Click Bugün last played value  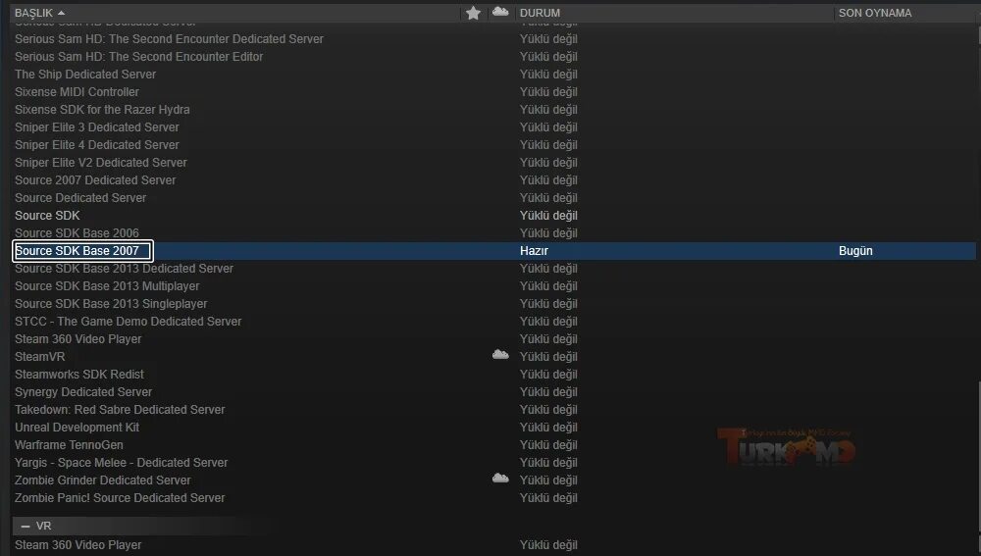tap(855, 251)
